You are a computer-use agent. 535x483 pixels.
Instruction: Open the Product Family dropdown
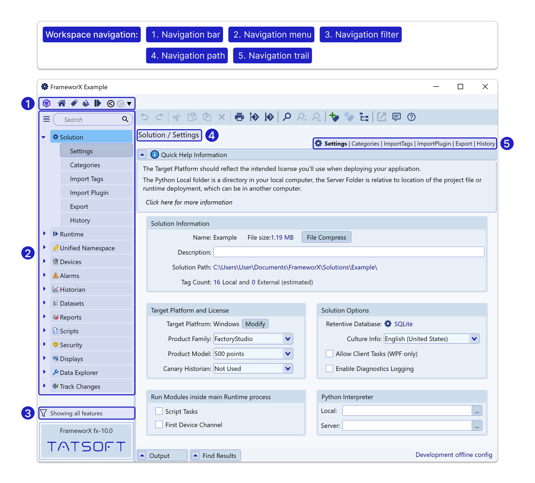(288, 339)
